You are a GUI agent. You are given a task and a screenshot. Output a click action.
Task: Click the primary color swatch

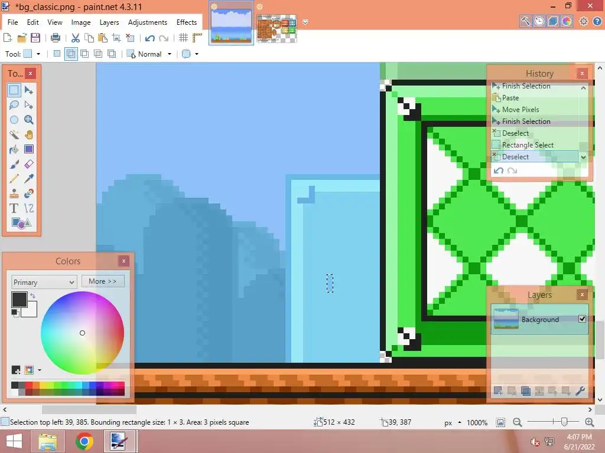click(x=19, y=299)
